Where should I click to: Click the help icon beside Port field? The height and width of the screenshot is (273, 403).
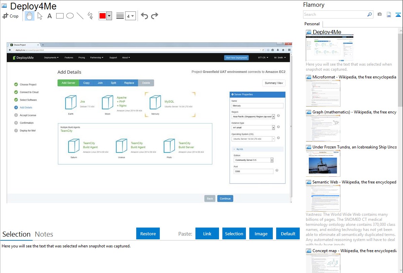(x=277, y=170)
